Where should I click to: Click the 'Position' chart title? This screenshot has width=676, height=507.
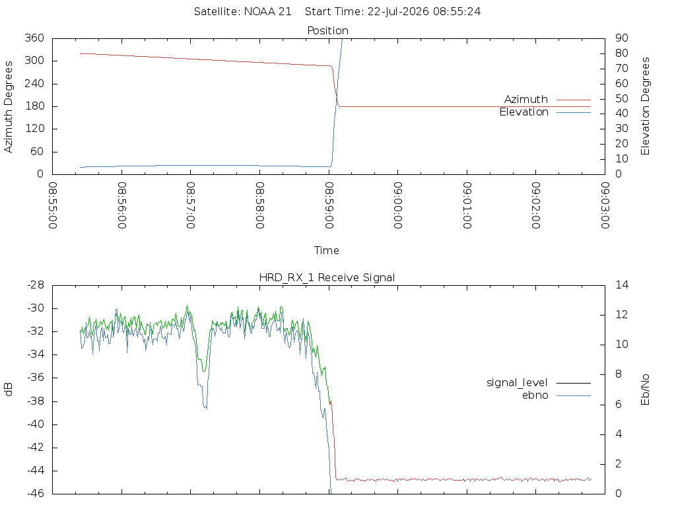click(327, 31)
